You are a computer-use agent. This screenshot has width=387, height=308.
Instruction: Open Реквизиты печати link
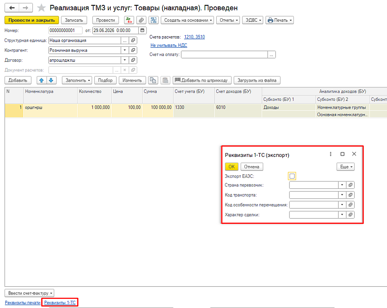(x=22, y=303)
